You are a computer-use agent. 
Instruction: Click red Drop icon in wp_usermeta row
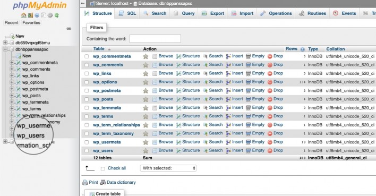pyautogui.click(x=270, y=142)
